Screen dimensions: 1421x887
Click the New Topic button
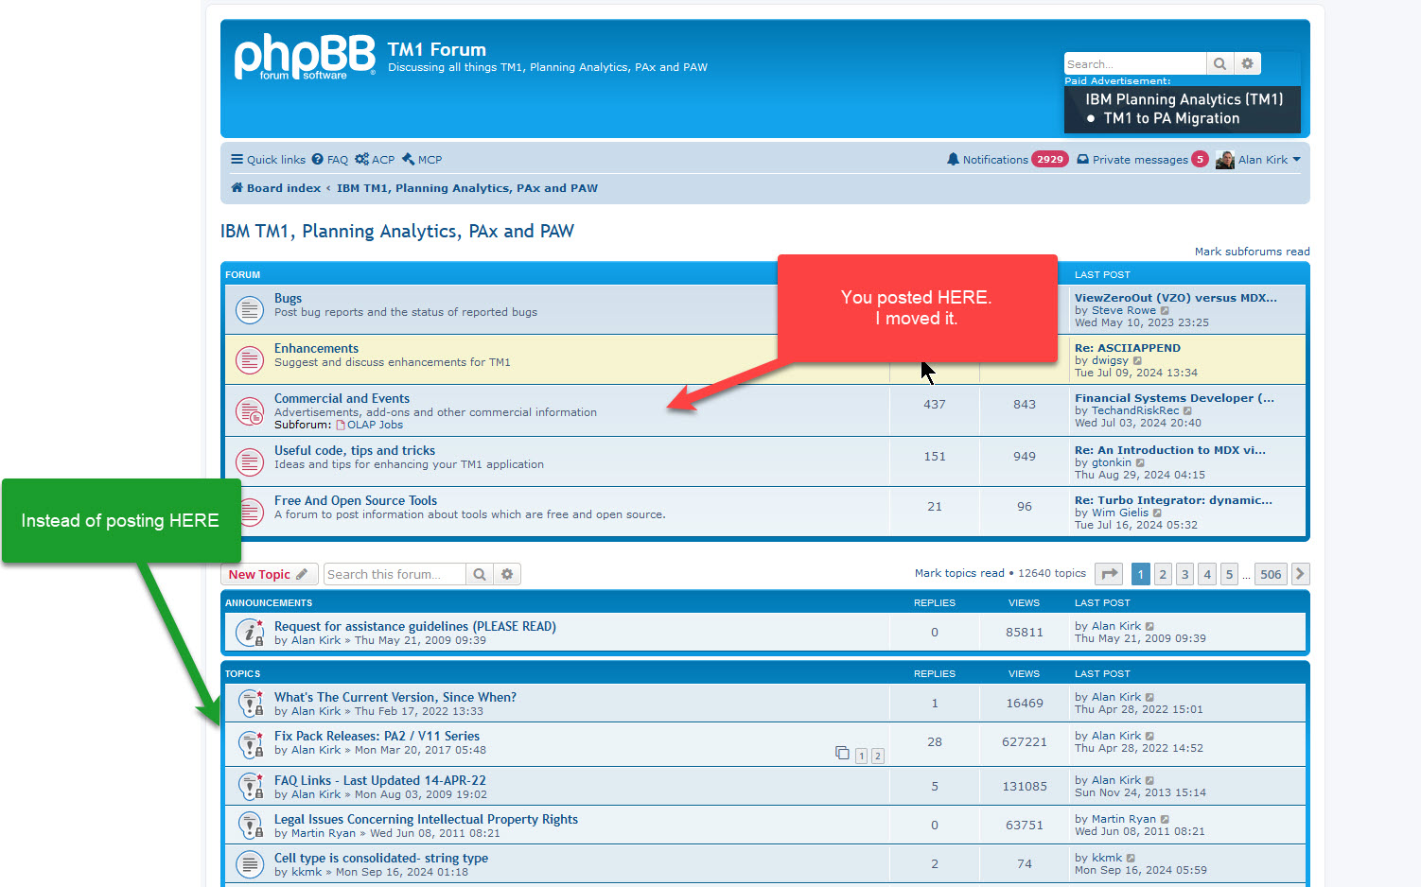click(269, 574)
